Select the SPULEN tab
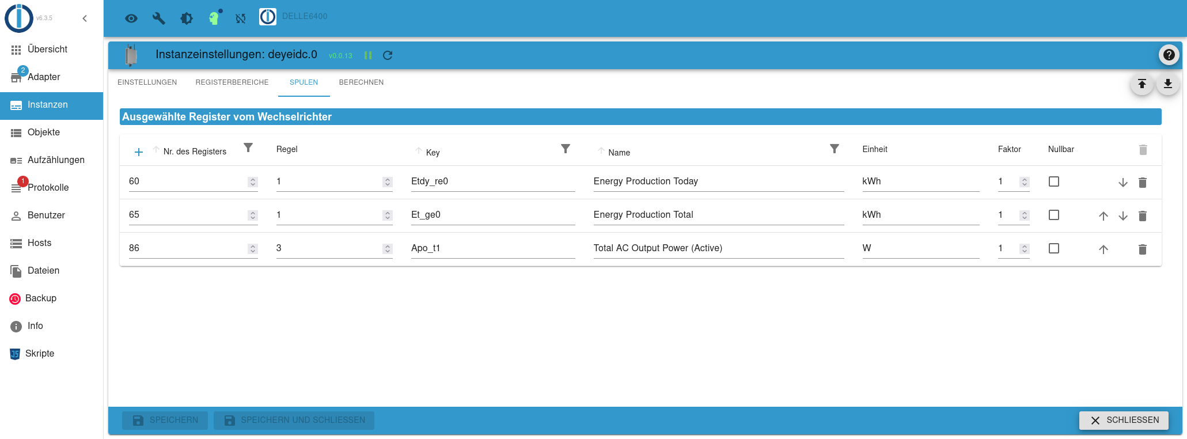Image resolution: width=1187 pixels, height=439 pixels. [304, 82]
